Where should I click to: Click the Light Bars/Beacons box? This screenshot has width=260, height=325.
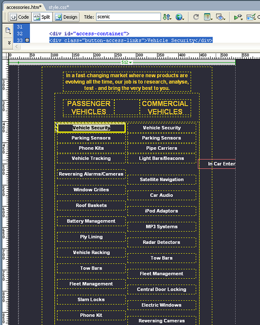pyautogui.click(x=162, y=158)
